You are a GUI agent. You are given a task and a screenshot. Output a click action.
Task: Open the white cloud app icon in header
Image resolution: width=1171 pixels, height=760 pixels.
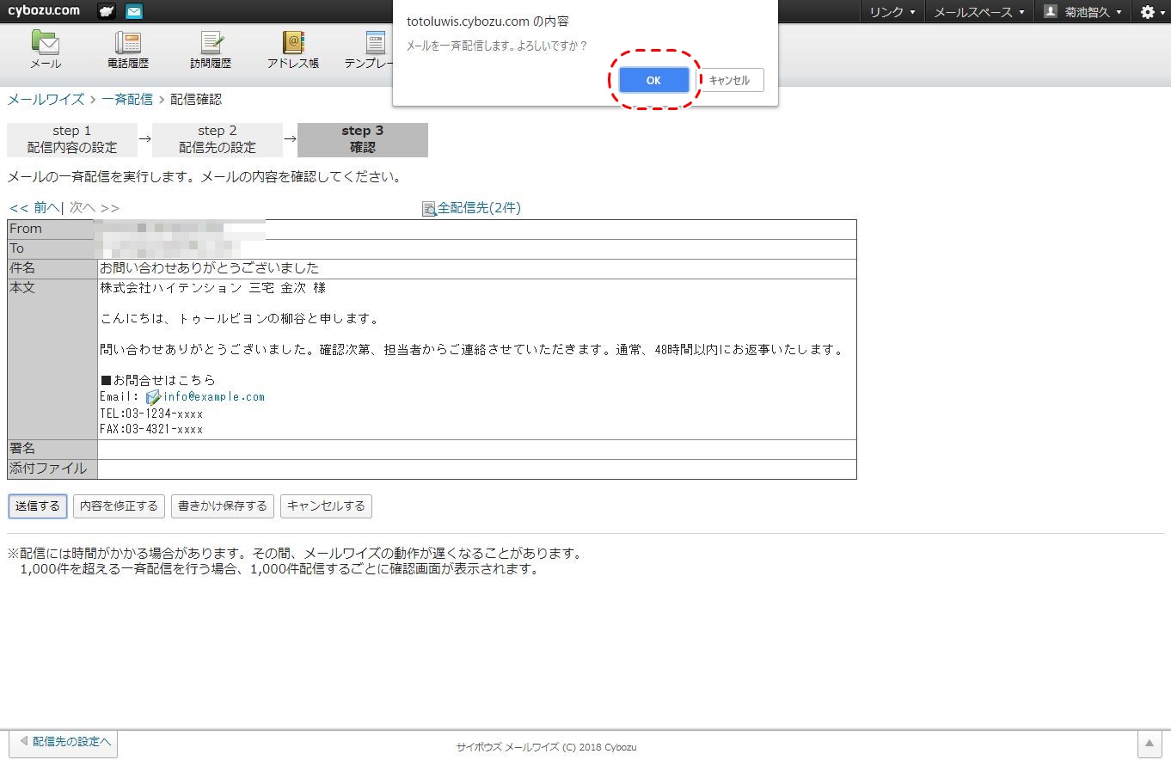coord(107,11)
